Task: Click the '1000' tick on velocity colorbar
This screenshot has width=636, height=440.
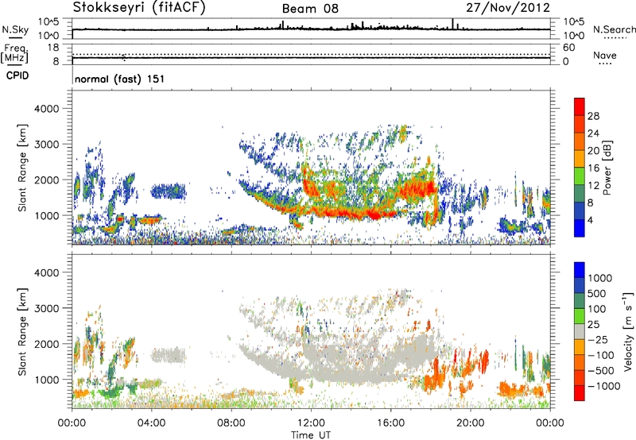Action: click(600, 278)
